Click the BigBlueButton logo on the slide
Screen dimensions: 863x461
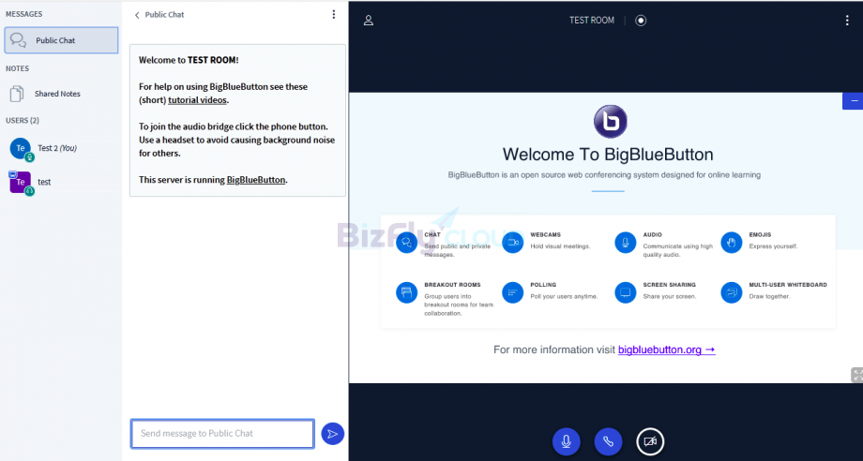[x=610, y=122]
